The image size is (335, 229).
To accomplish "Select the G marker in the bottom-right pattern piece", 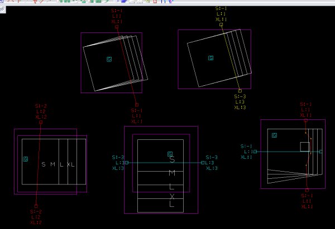I will pos(274,135).
